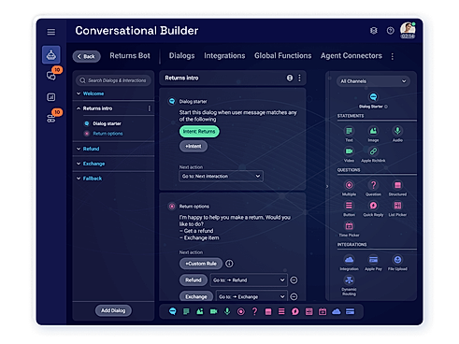The height and width of the screenshot is (344, 459).
Task: Open the help icon in the top bar
Action: tap(390, 31)
